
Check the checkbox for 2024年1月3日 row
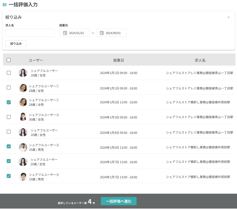tap(9, 117)
